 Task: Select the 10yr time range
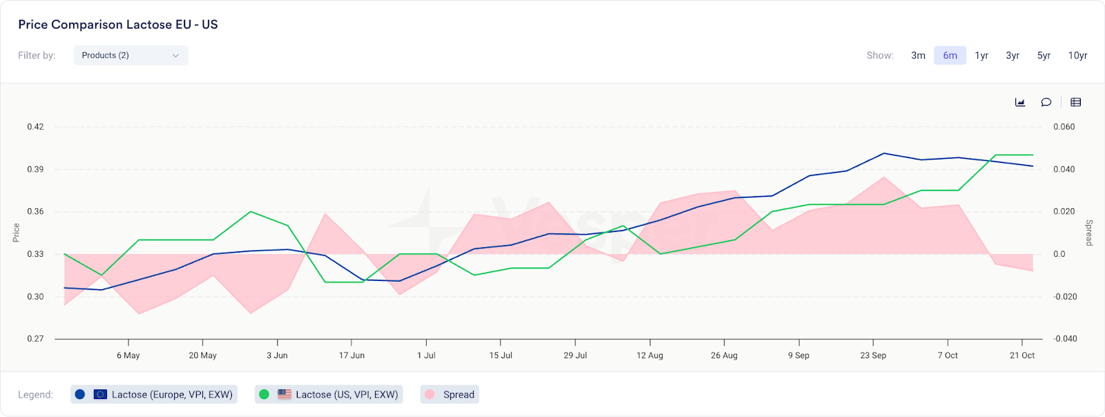coord(1077,55)
